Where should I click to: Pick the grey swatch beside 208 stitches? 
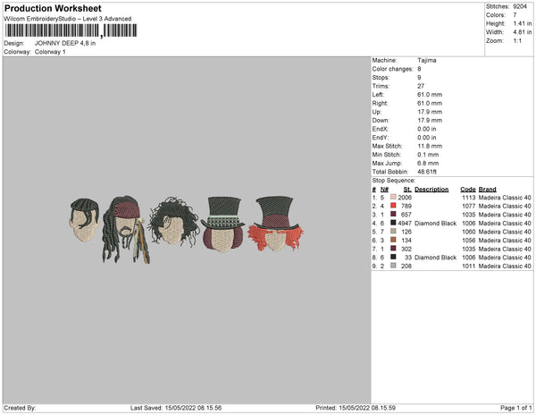tap(393, 266)
